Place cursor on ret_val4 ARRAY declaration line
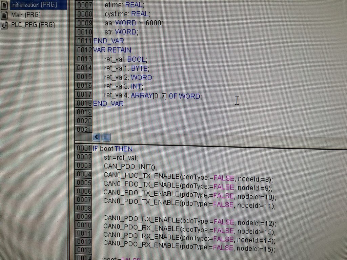The height and width of the screenshot is (260, 347). click(152, 96)
